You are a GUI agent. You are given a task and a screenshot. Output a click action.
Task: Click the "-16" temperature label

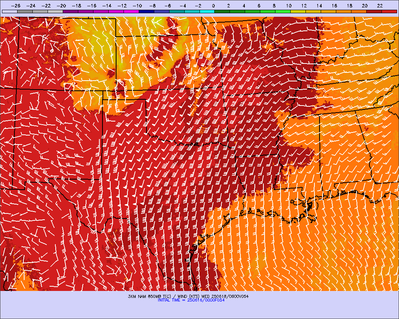[x=92, y=5]
